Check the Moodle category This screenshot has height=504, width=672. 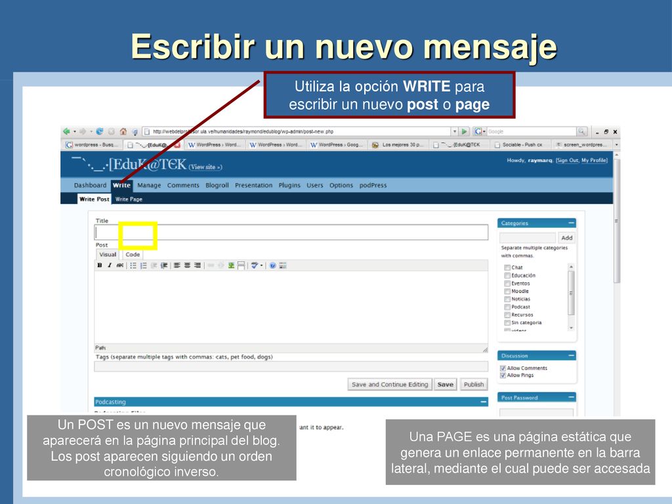click(x=507, y=291)
